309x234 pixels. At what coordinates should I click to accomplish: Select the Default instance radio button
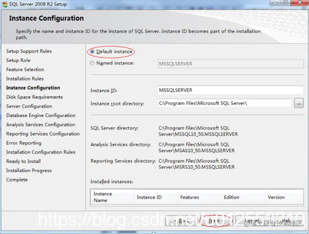92,52
